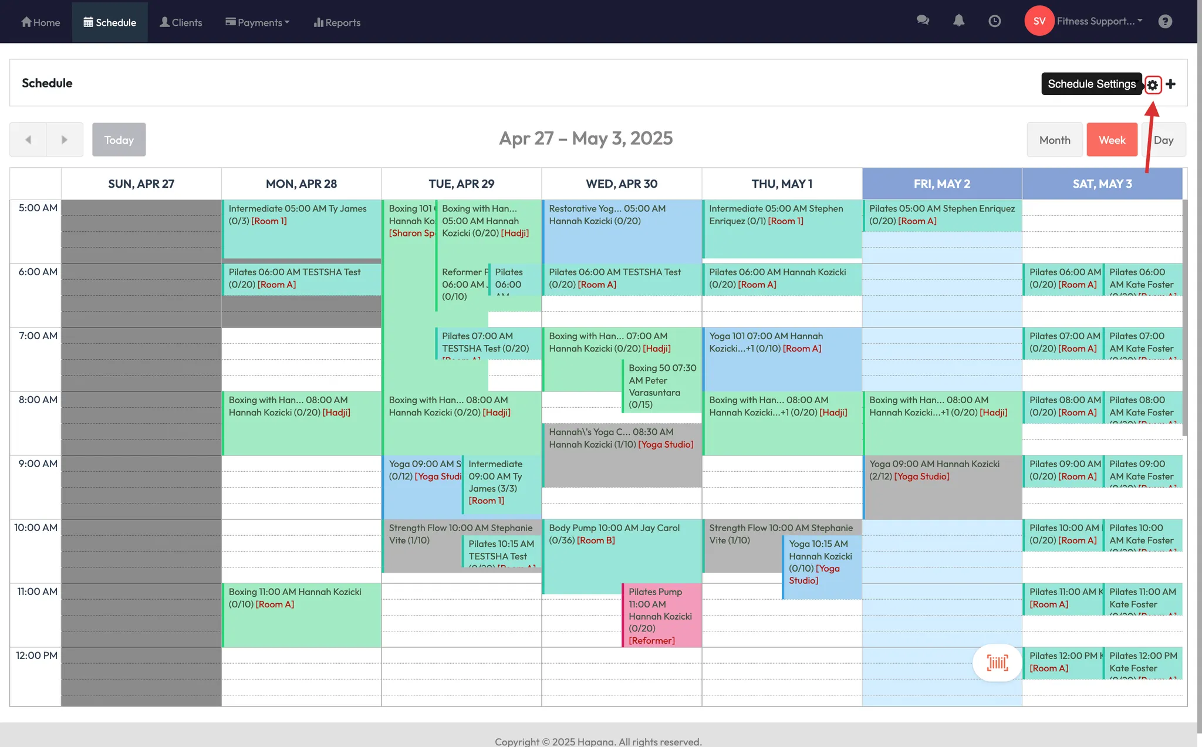This screenshot has height=747, width=1202.
Task: Open the help question mark icon
Action: 1165,21
